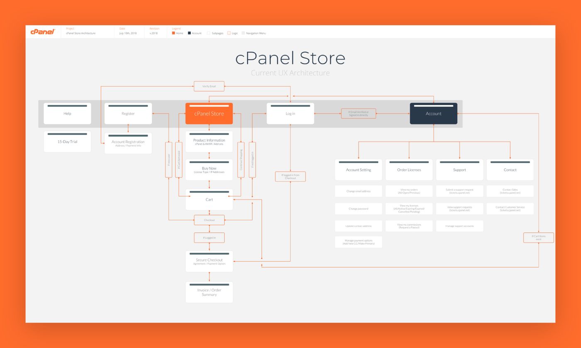
Task: Click the Change email address subpage
Action: coord(359,191)
